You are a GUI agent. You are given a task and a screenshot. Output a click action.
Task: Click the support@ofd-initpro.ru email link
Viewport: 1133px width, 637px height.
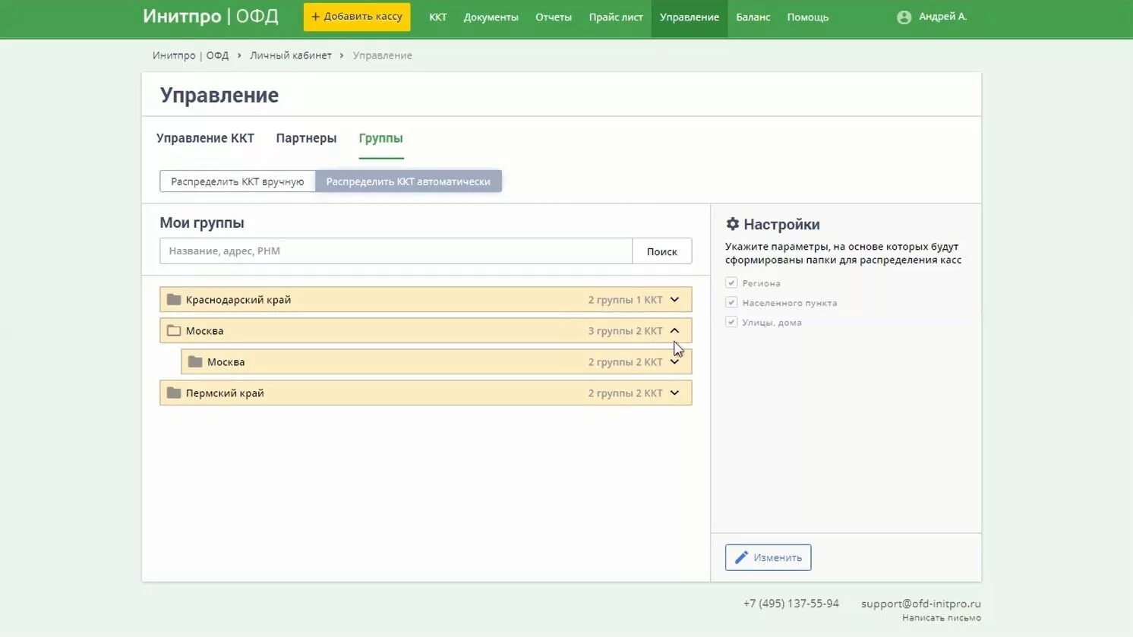[921, 604]
